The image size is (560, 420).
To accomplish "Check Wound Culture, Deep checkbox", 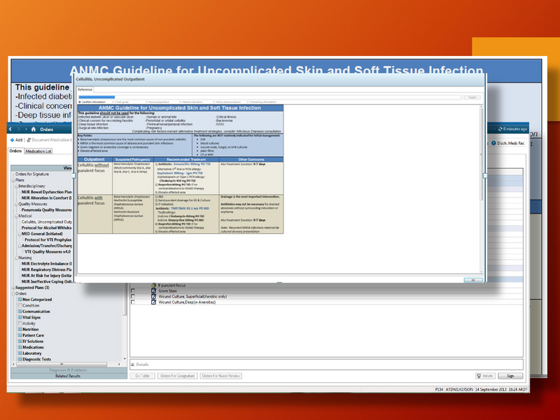I will 133,302.
